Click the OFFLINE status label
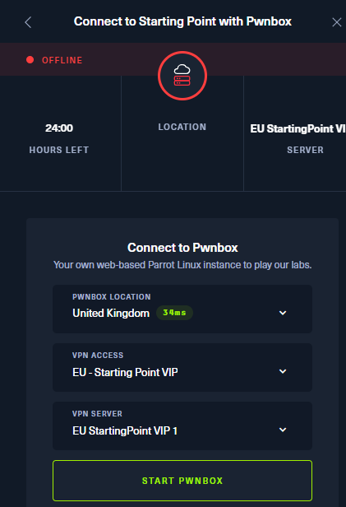This screenshot has width=346, height=507. pos(62,60)
